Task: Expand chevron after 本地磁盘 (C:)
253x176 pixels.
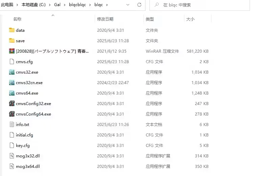Action: click(x=50, y=5)
